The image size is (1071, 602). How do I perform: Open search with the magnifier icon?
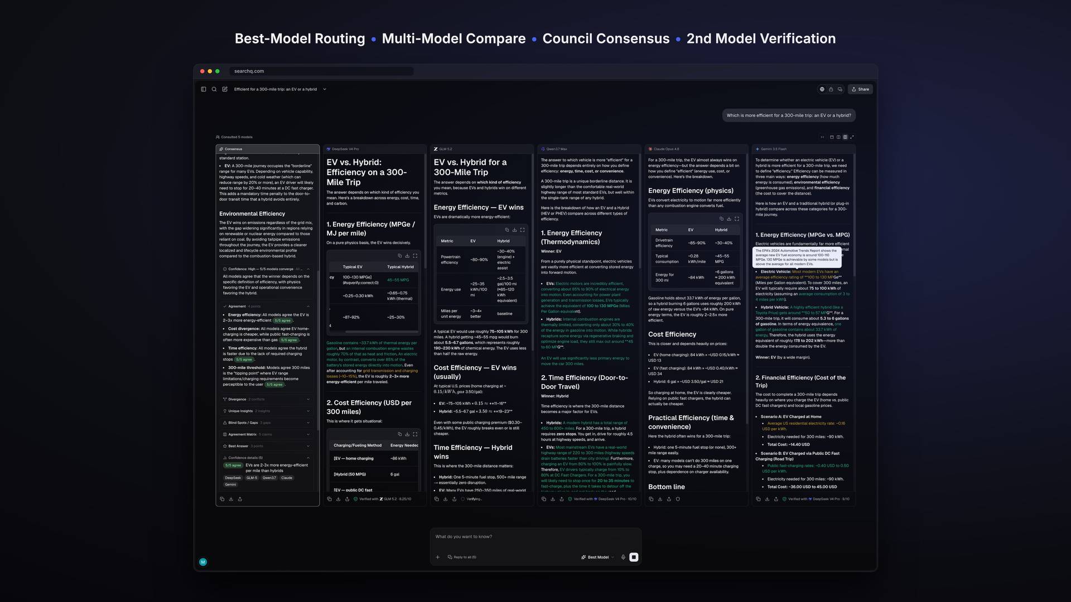[x=214, y=89]
